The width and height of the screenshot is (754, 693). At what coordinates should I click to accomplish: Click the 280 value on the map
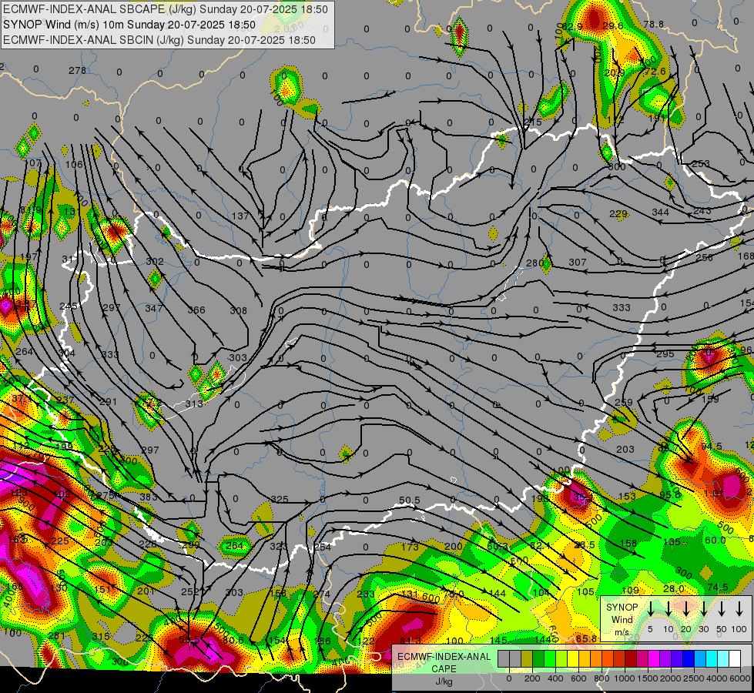(x=535, y=263)
